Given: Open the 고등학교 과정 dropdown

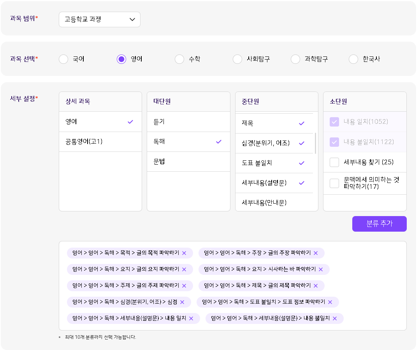Looking at the screenshot, I should [100, 19].
